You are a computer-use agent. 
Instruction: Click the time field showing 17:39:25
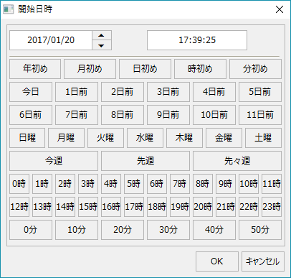197,40
